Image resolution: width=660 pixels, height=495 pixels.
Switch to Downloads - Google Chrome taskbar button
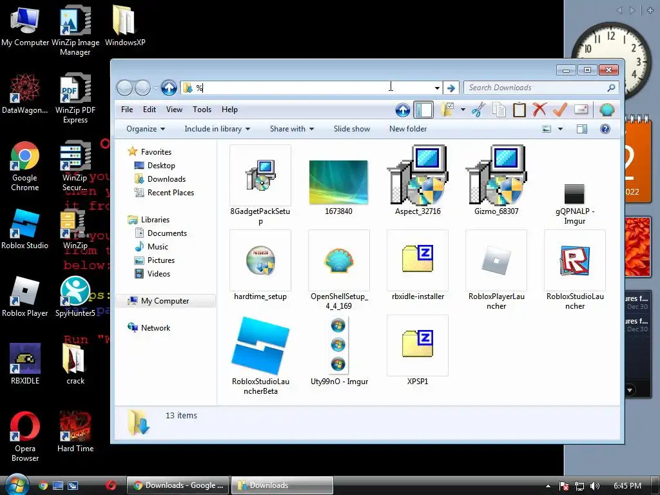(178, 485)
